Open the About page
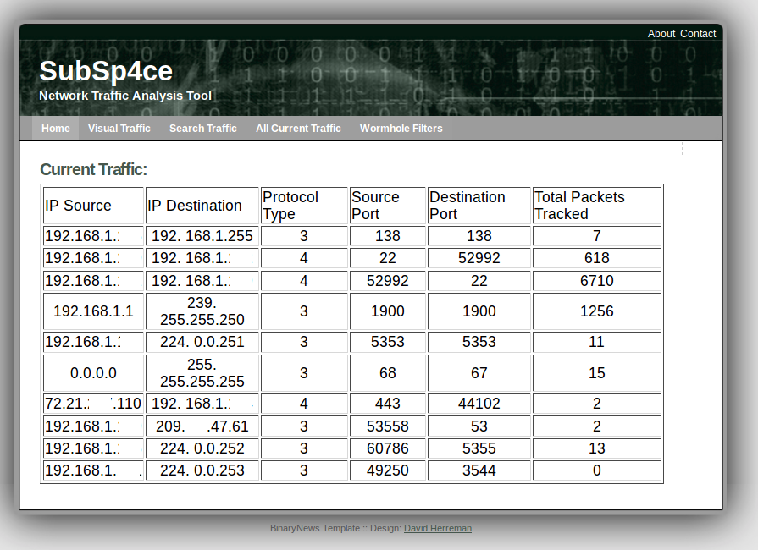This screenshot has width=758, height=550. point(661,33)
